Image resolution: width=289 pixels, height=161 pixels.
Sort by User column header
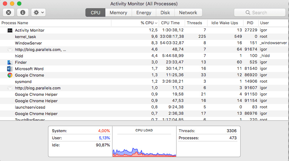pyautogui.click(x=273, y=23)
